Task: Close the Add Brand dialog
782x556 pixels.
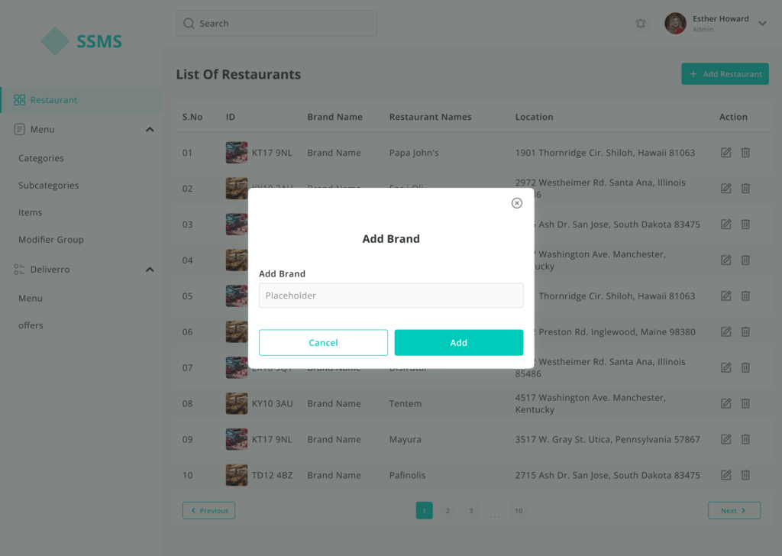Action: (x=517, y=203)
